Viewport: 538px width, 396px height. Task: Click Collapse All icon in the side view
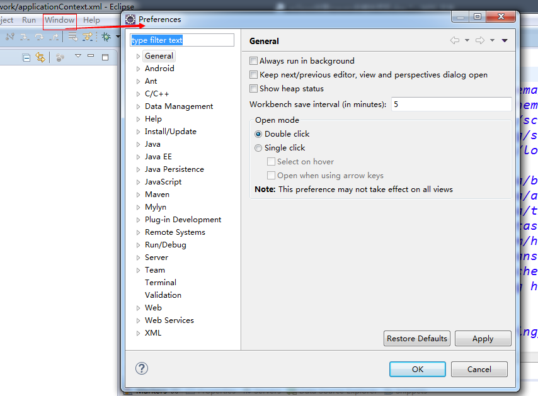tap(26, 57)
